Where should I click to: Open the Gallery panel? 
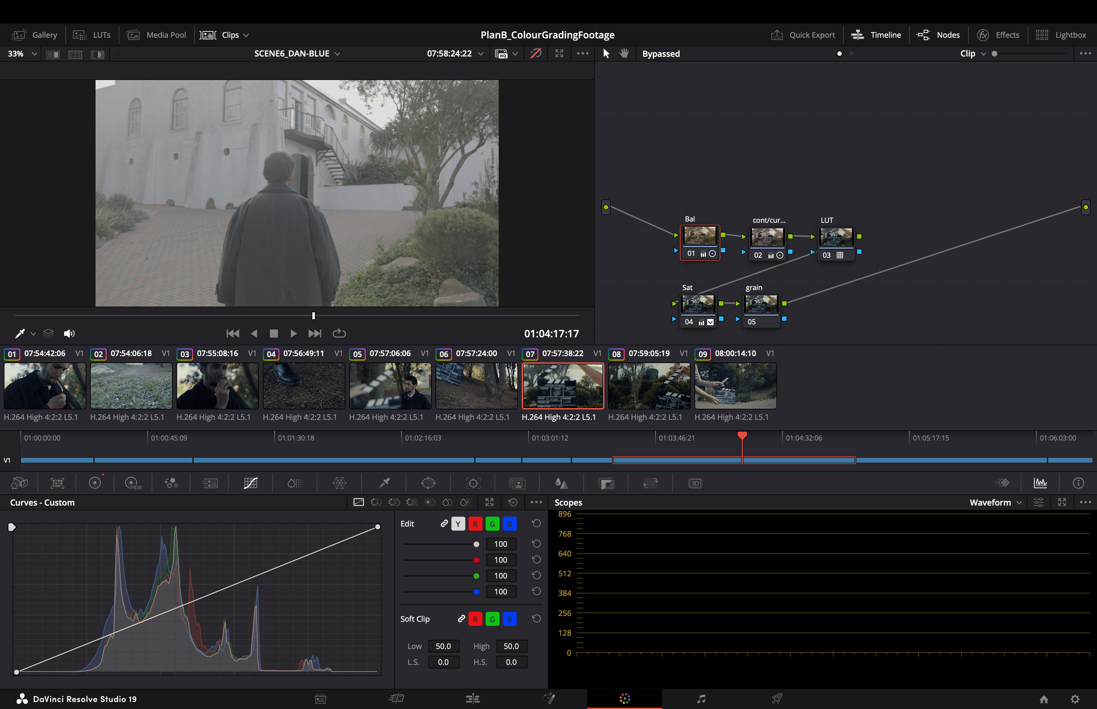(x=36, y=35)
